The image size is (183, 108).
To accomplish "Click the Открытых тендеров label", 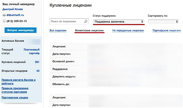I will click(x=14, y=71).
